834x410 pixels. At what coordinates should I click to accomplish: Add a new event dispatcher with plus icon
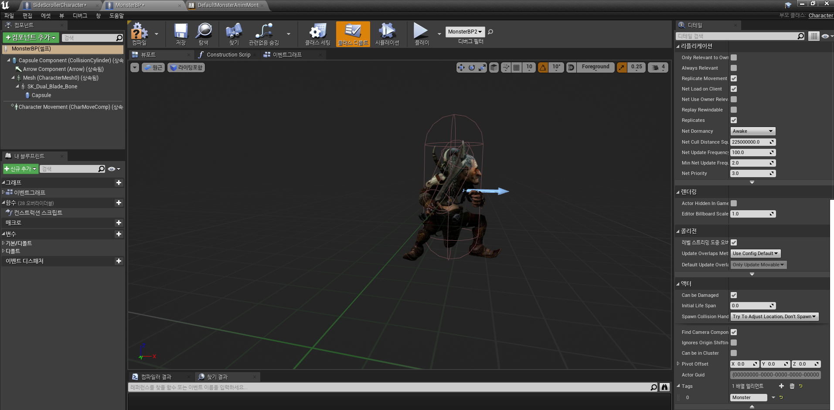119,261
